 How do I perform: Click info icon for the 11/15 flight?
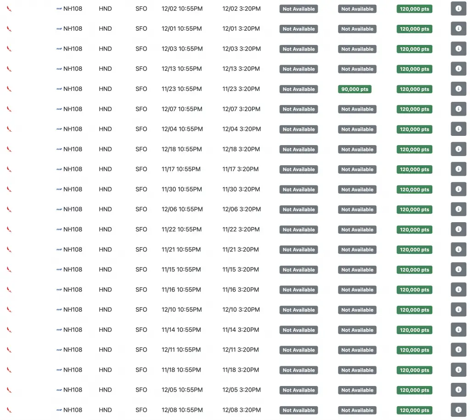459,269
